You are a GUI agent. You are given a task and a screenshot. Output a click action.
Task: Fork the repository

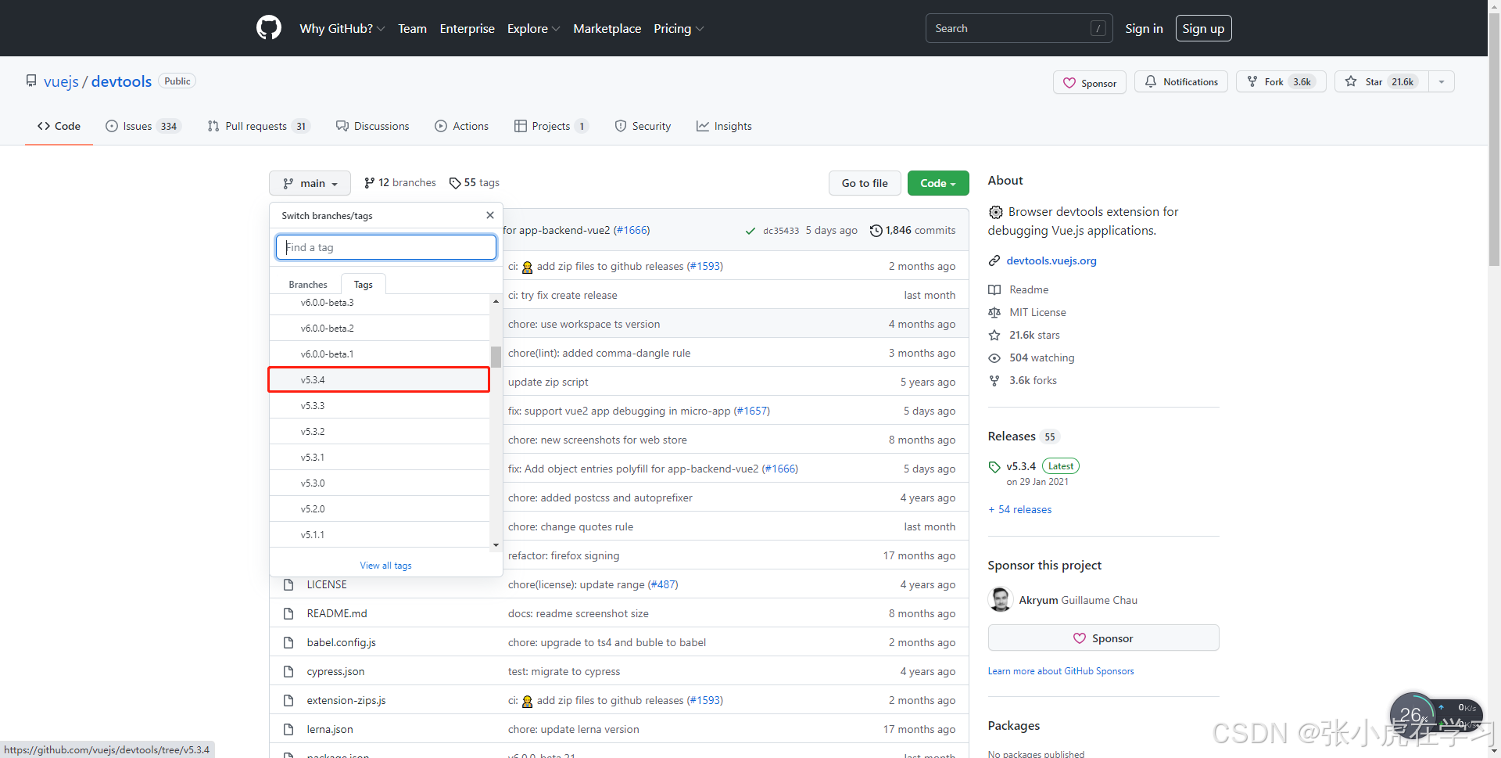pyautogui.click(x=1281, y=81)
